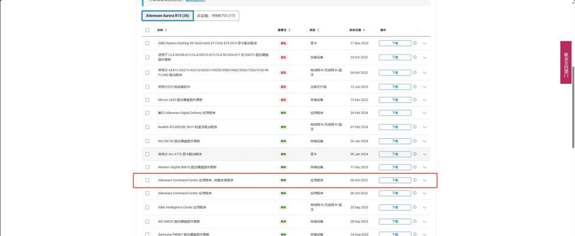This screenshot has width=575, height=236.
Task: Click info icon for Western Digital SN810 row
Action: click(415, 167)
